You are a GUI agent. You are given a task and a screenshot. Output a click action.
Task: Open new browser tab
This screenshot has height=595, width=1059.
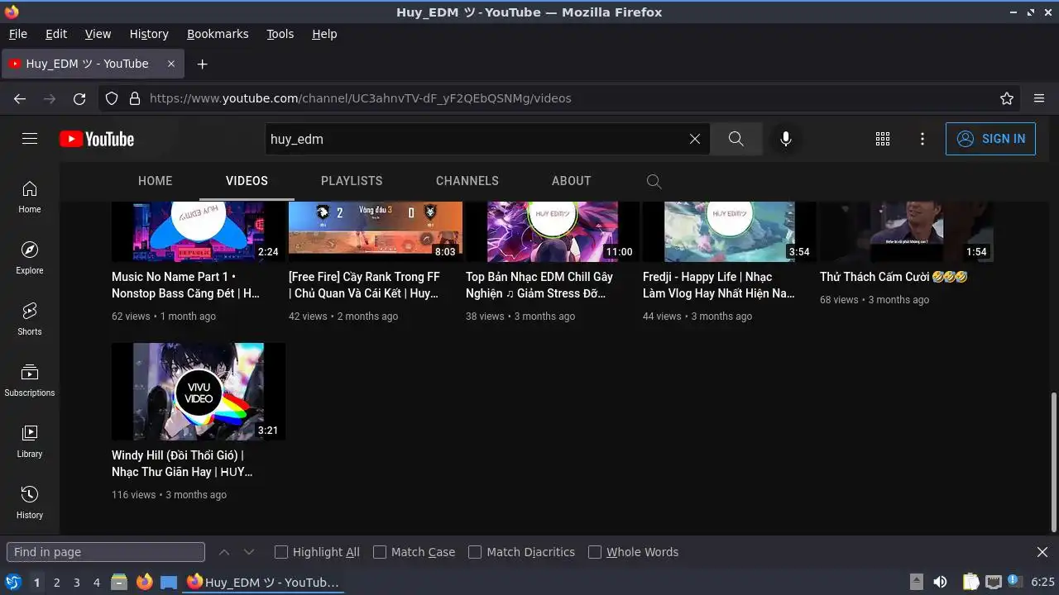(202, 64)
